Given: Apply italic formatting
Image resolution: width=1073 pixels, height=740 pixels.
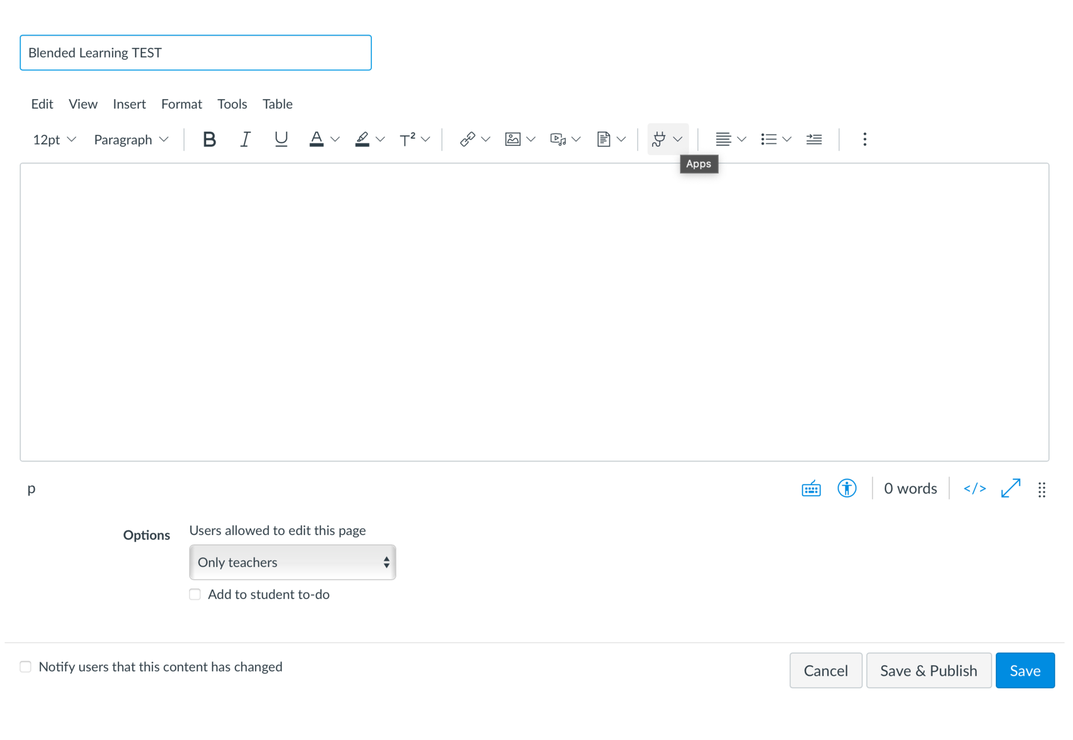Looking at the screenshot, I should tap(245, 139).
